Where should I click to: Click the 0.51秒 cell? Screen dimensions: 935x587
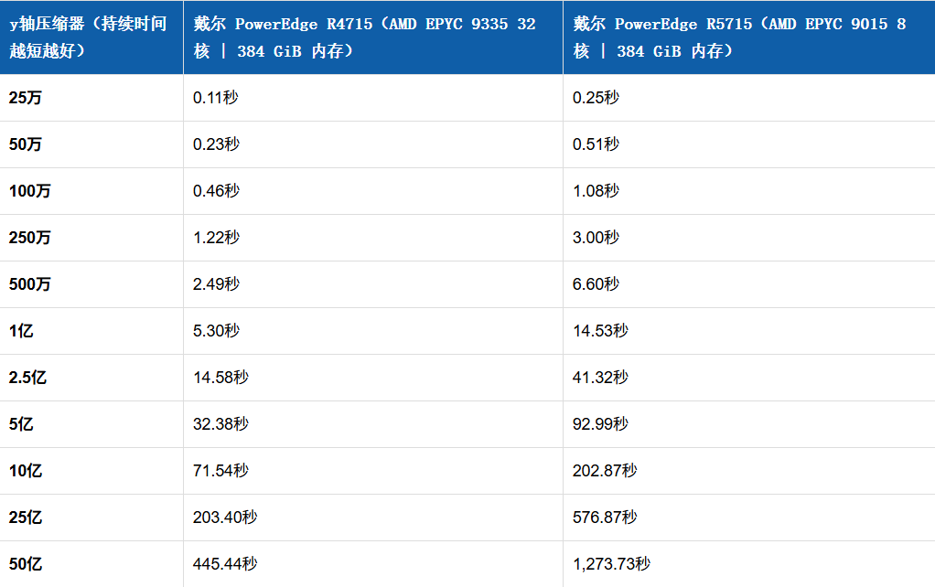749,144
